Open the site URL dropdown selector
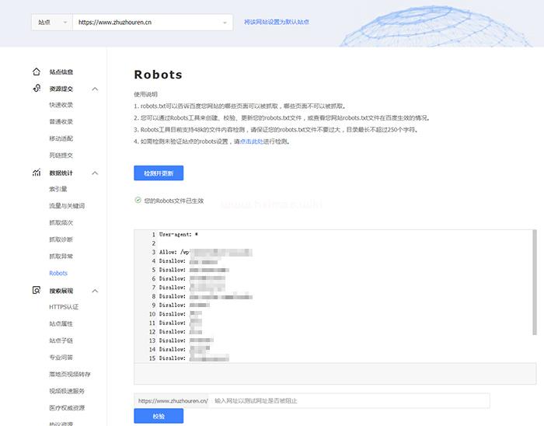This screenshot has height=426, width=544. [x=153, y=23]
